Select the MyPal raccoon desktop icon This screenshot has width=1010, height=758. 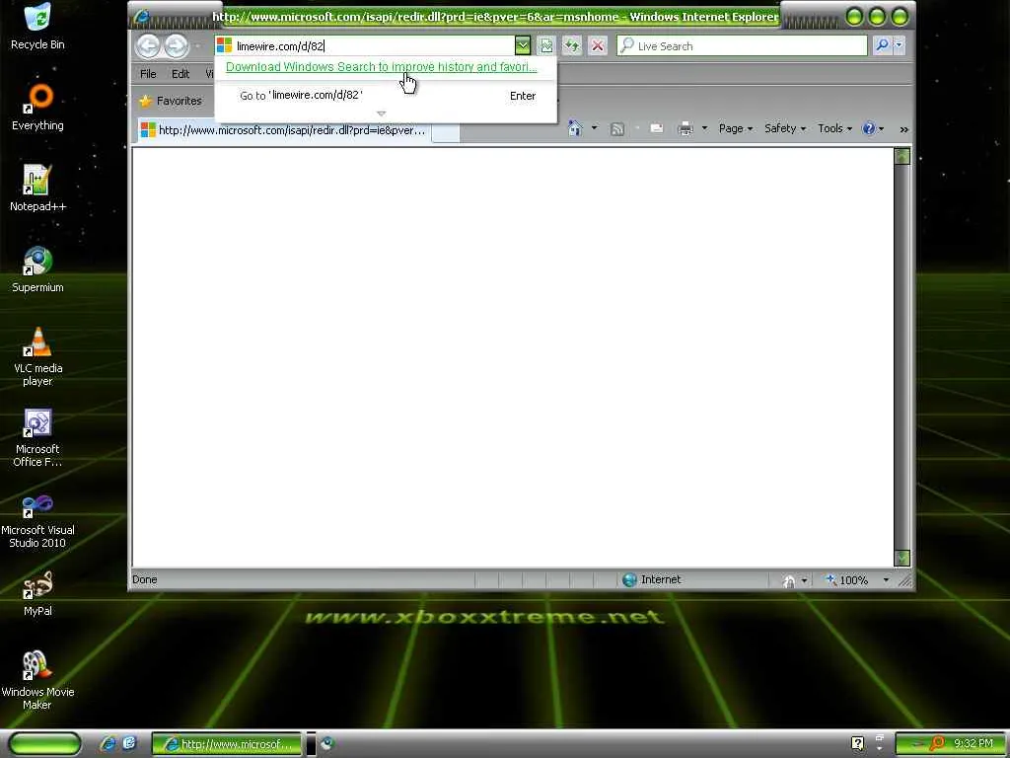[37, 593]
